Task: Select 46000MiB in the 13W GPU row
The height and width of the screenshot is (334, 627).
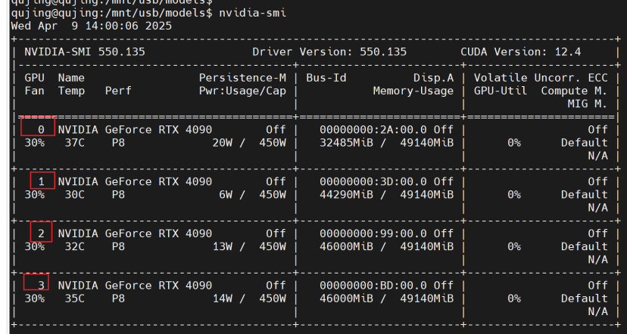Action: 346,246
